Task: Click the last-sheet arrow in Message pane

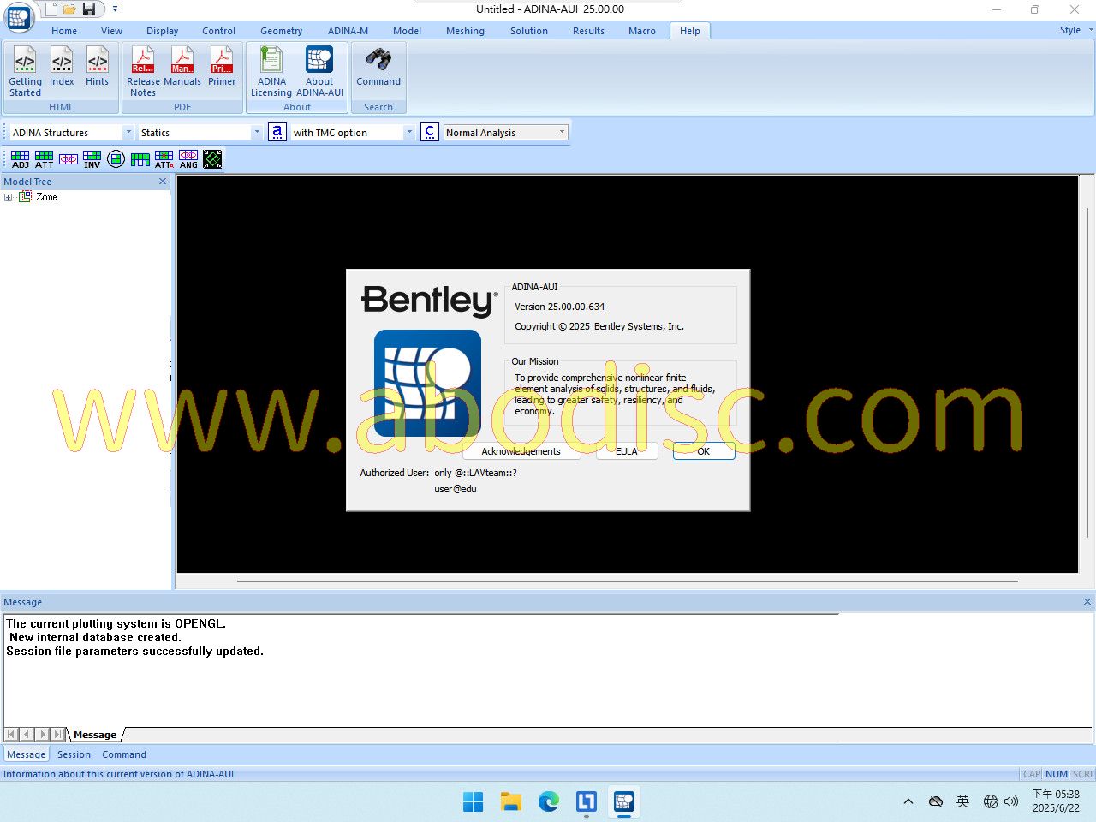Action: [x=57, y=734]
